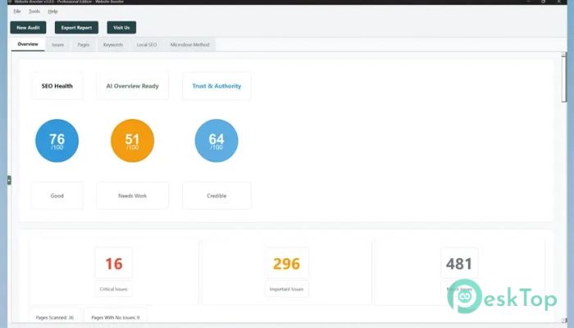Switch to the Pages tab

tap(84, 44)
